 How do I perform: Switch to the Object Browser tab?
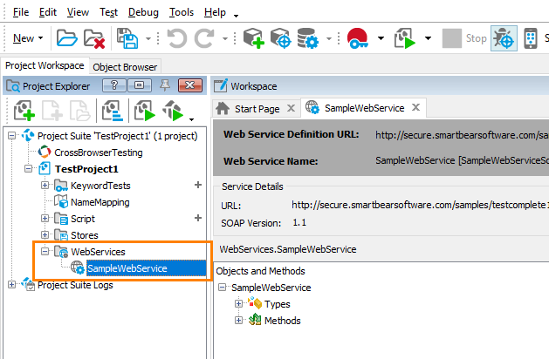click(x=125, y=67)
